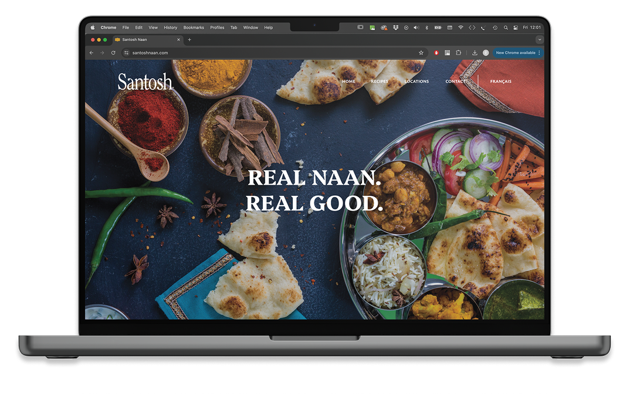Bookmark this page with the star icon
630x394 pixels.
point(421,53)
